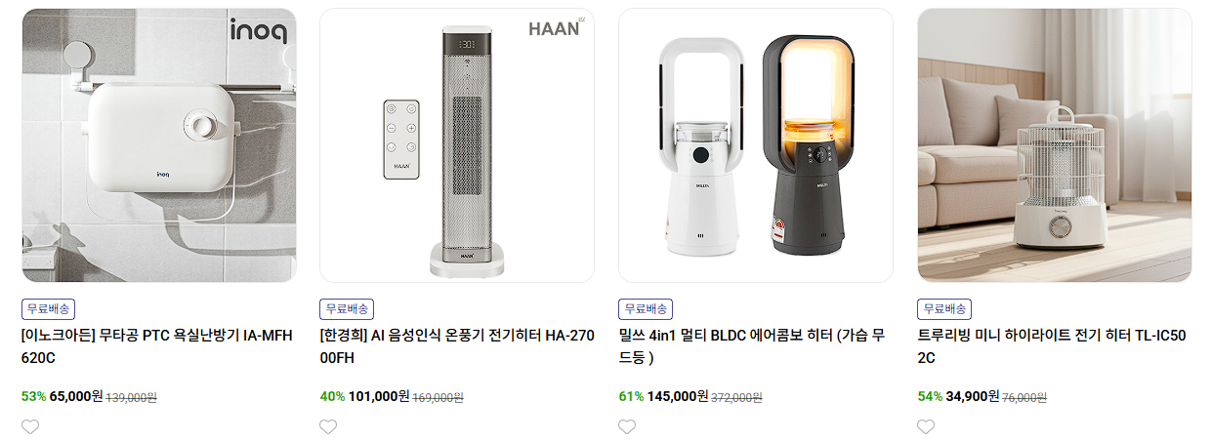This screenshot has height=442, width=1212.
Task: Click the 145,000원 price with 61% discount
Action: tap(678, 396)
